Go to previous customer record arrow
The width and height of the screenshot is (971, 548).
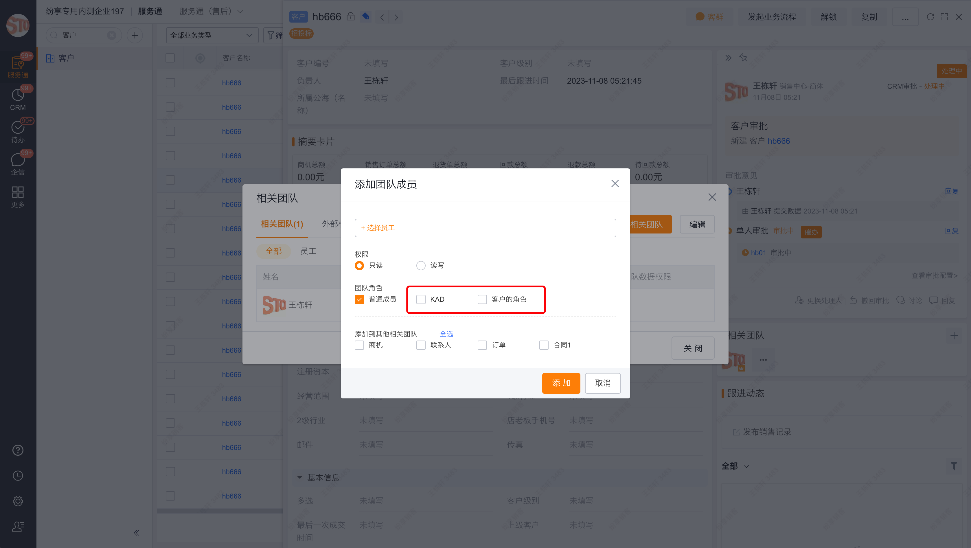pyautogui.click(x=382, y=17)
